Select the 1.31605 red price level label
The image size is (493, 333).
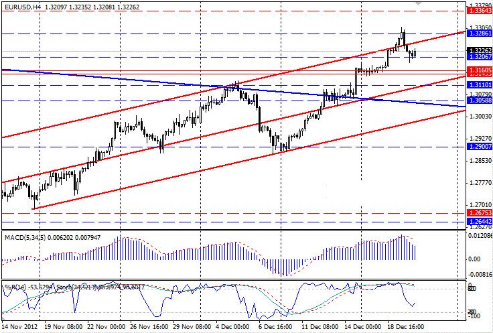478,70
